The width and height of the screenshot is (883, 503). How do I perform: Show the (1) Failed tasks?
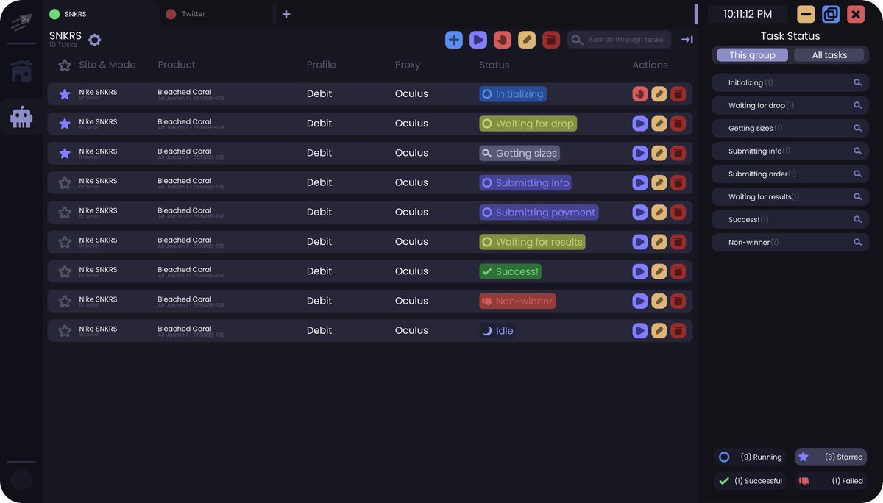coord(831,481)
